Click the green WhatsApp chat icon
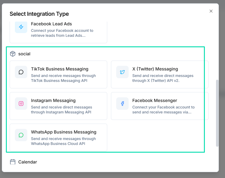 [x=21, y=135]
